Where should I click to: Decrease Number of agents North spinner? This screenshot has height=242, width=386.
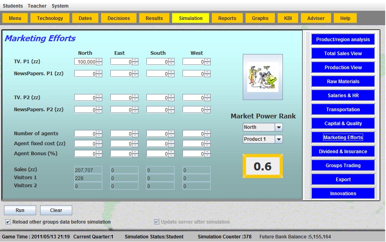coord(100,135)
